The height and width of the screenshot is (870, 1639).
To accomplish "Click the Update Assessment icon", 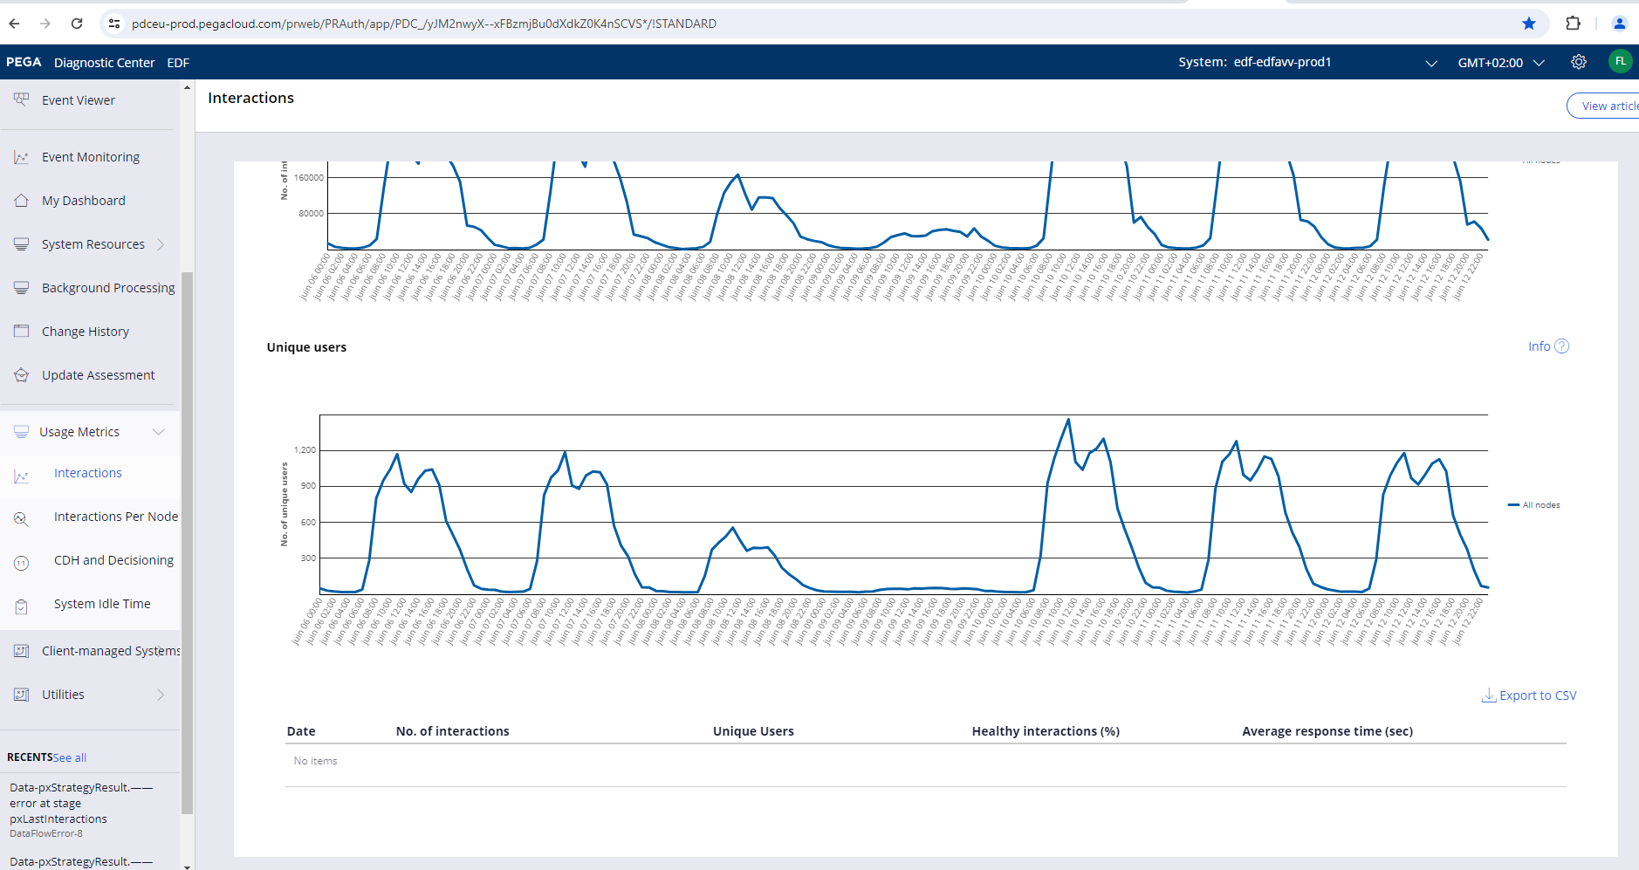I will tap(22, 375).
